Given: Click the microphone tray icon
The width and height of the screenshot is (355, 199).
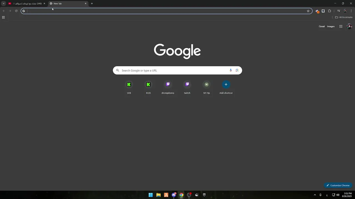Looking at the screenshot, I should [321, 195].
